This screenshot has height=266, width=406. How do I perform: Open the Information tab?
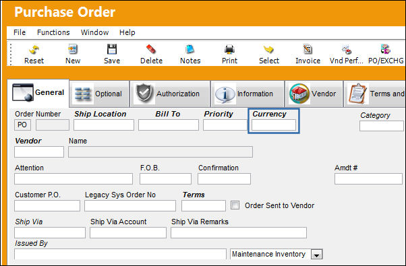click(x=248, y=94)
